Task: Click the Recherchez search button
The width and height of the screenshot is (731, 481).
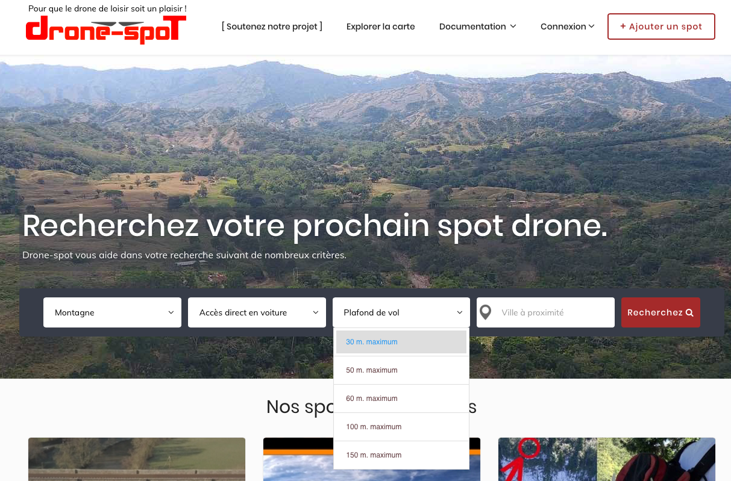Action: (x=660, y=312)
